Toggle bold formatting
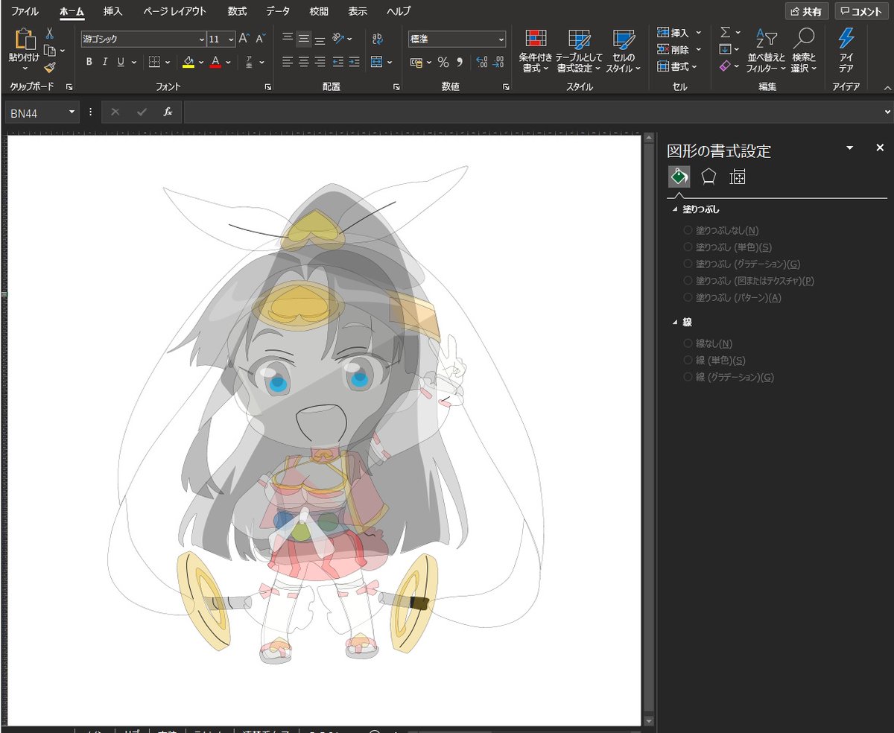This screenshot has width=894, height=733. point(89,62)
